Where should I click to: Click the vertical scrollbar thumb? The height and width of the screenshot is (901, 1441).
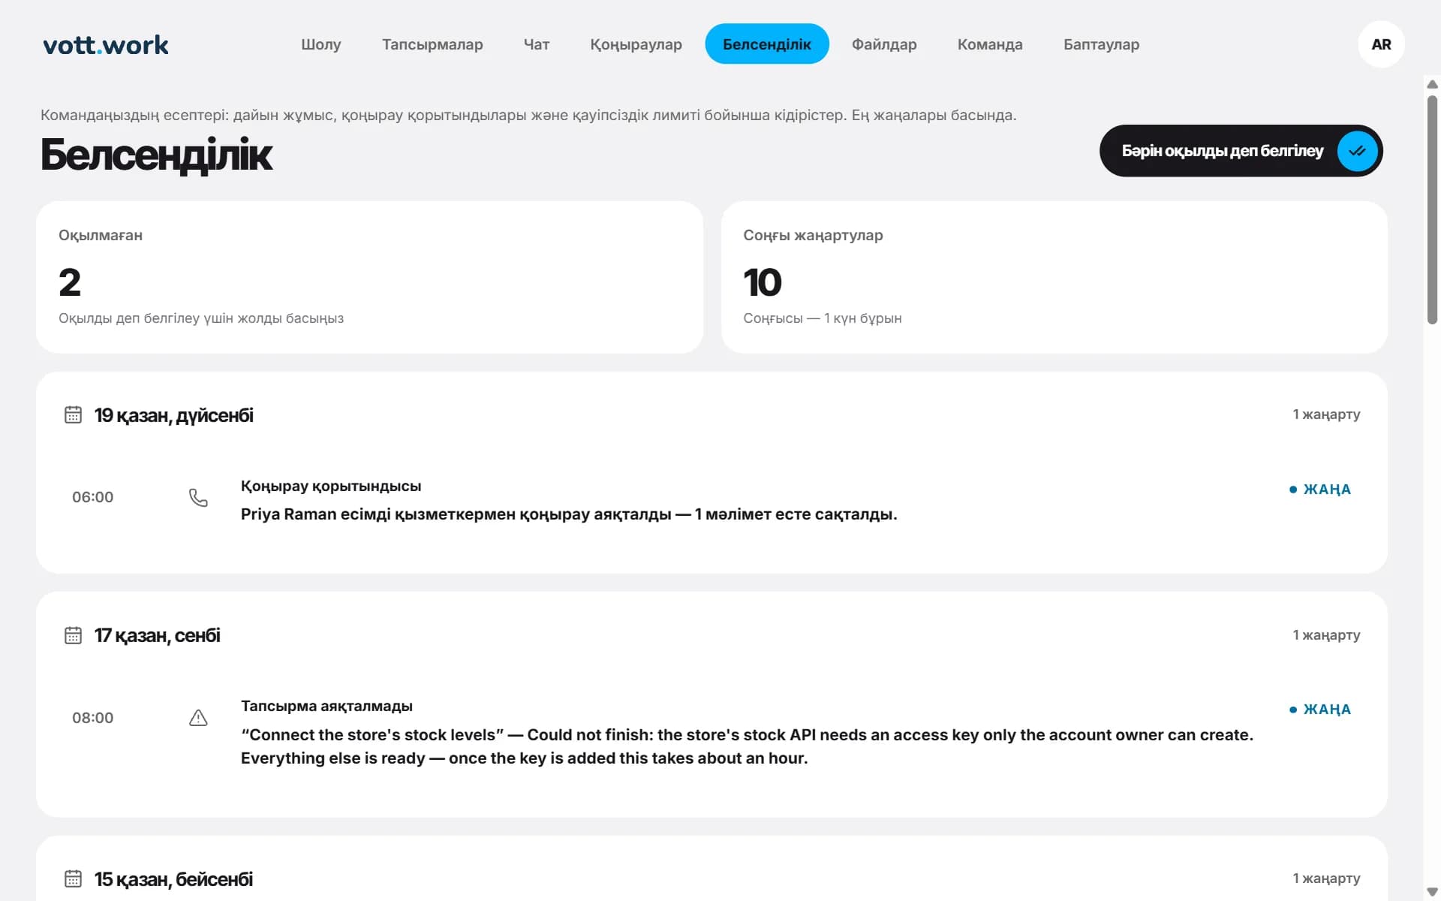(x=1432, y=209)
